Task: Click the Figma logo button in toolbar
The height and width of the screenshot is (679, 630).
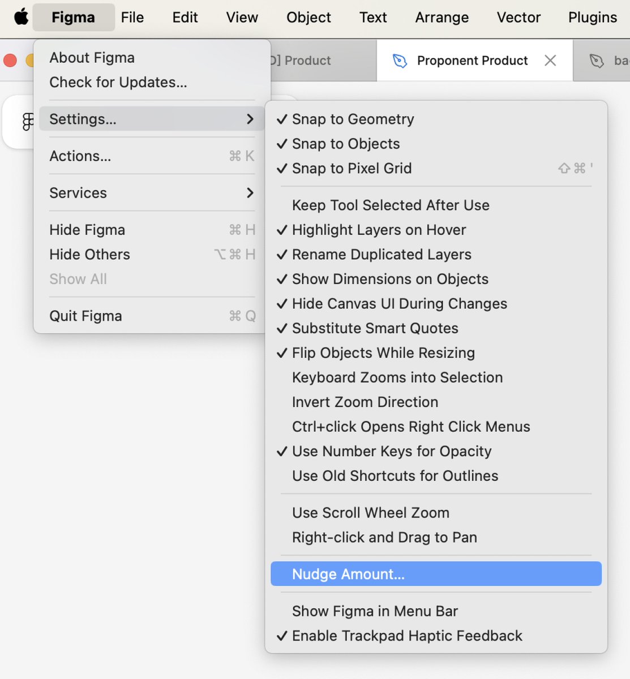Action: click(27, 122)
